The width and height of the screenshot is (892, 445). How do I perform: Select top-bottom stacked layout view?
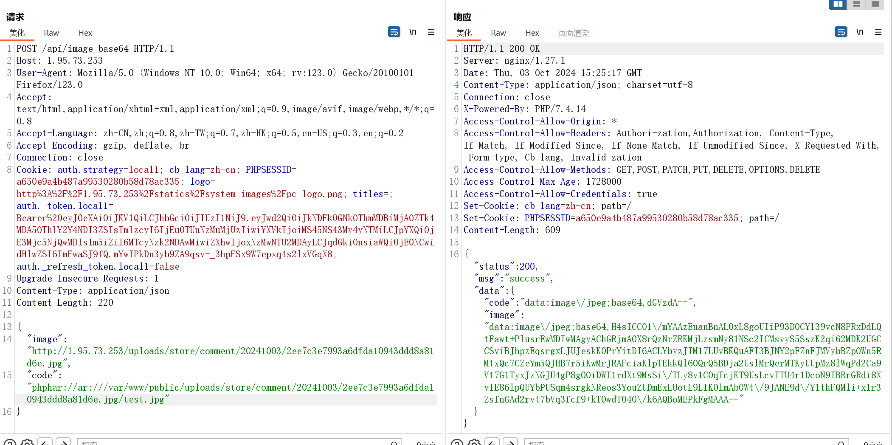click(x=856, y=4)
